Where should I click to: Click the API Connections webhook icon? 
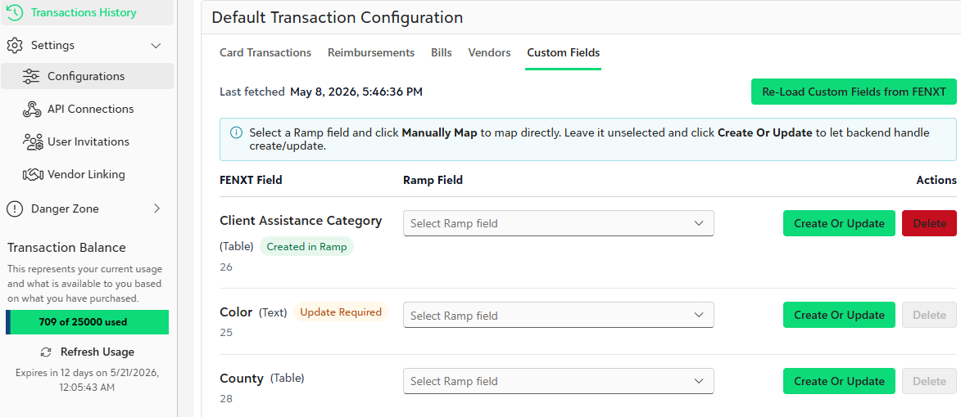click(31, 110)
